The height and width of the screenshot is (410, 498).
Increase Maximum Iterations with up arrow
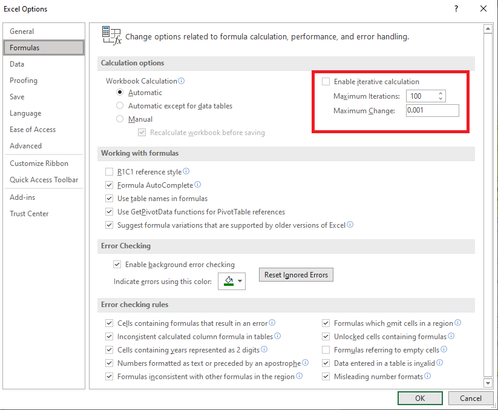pos(441,93)
